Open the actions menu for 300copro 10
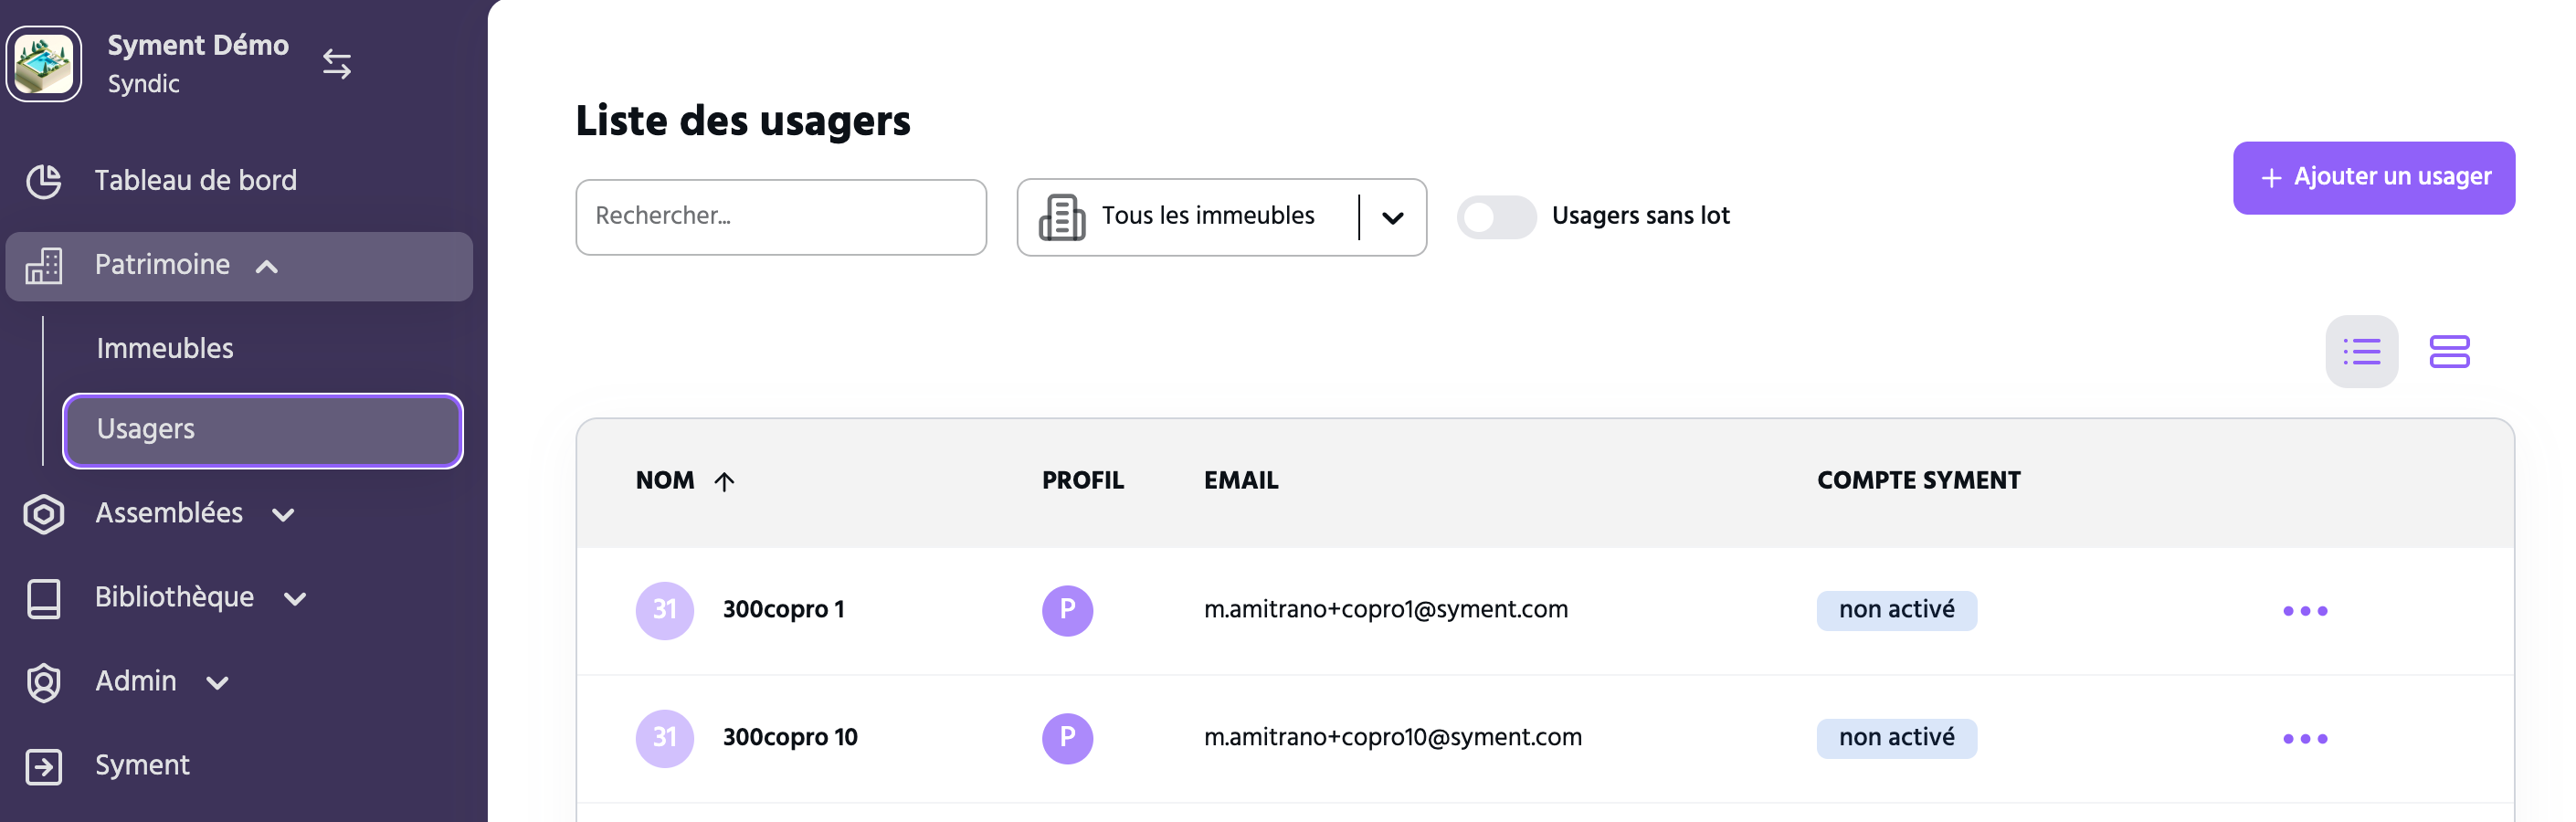The height and width of the screenshot is (822, 2576). click(x=2304, y=739)
